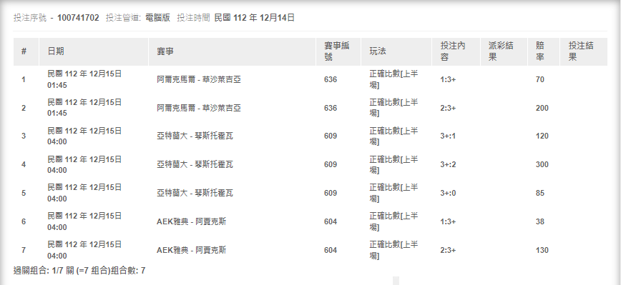
Task: Select bet serial number 100741702
Action: point(78,18)
